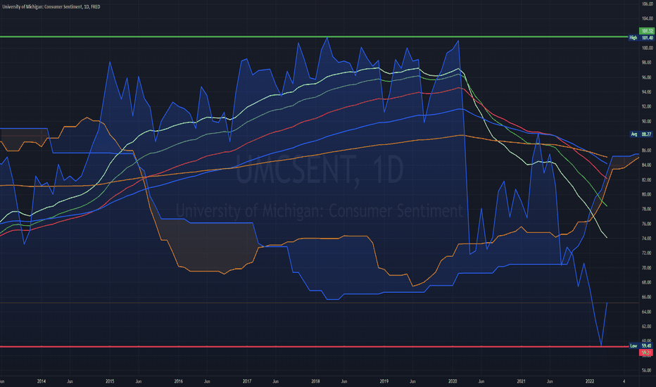The image size is (656, 387).
Task: Click the Avg label tag
Action: pos(633,134)
